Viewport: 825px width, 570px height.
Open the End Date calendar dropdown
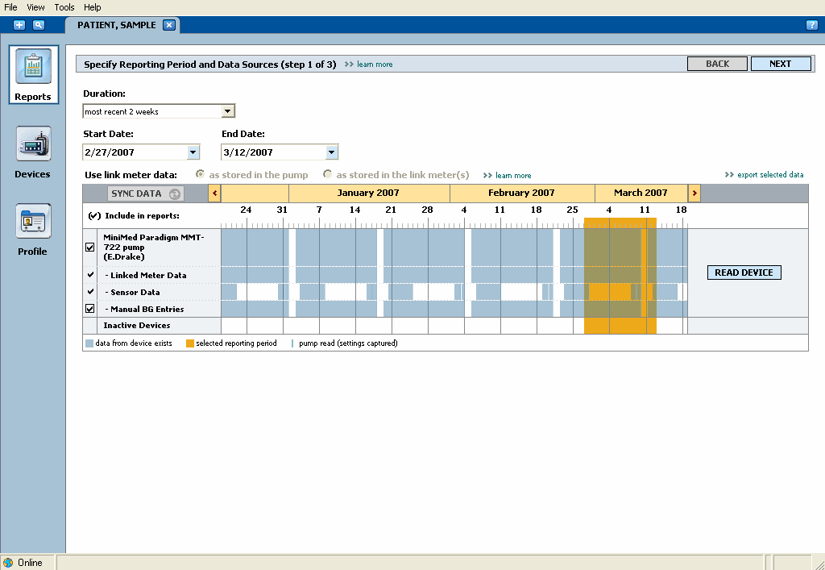[331, 152]
